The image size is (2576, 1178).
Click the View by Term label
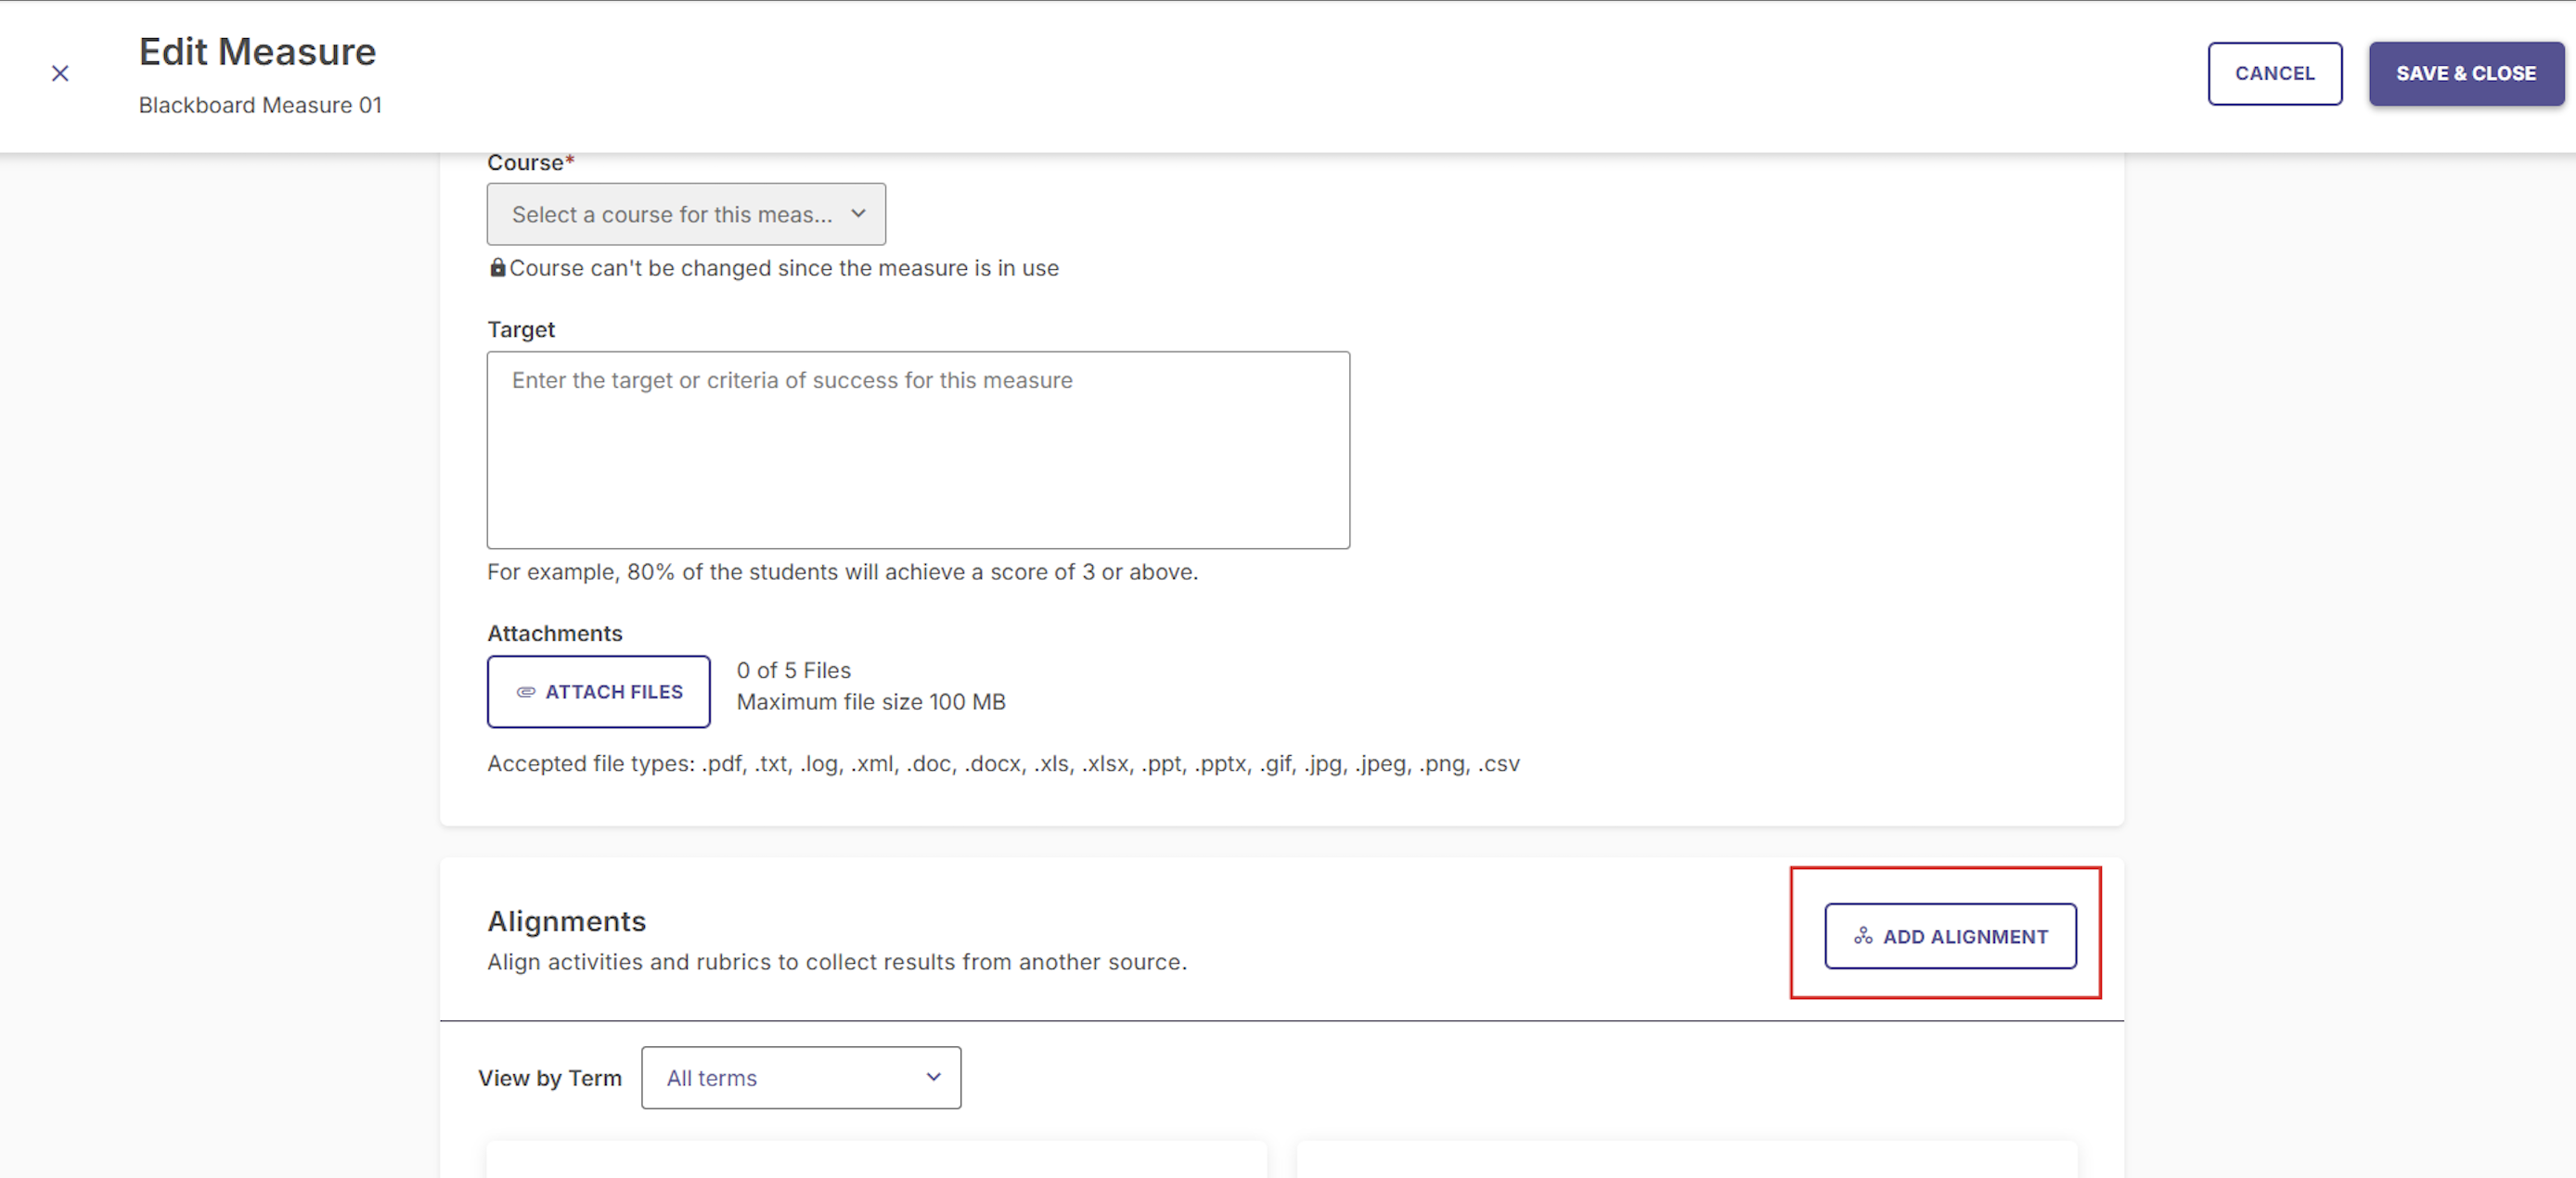point(550,1078)
